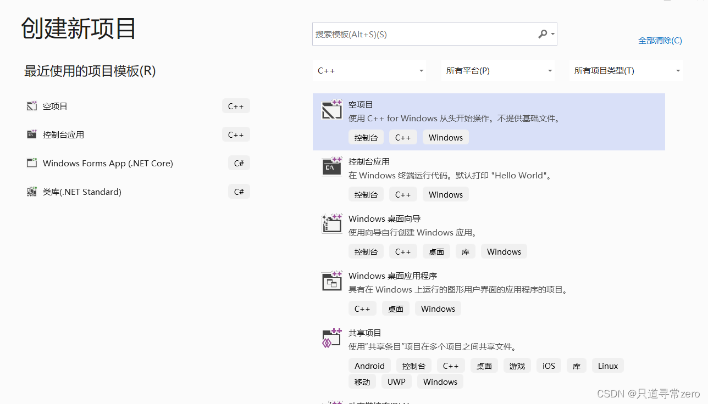Click Linux tag under 共享项目
The height and width of the screenshot is (404, 708).
coord(608,366)
